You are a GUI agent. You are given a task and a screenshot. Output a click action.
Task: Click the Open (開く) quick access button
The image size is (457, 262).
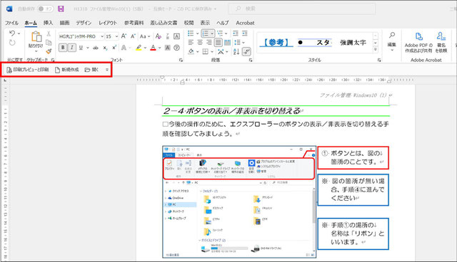click(91, 70)
